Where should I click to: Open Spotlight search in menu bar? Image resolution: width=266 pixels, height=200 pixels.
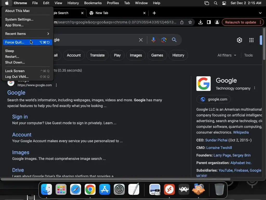(x=215, y=3)
